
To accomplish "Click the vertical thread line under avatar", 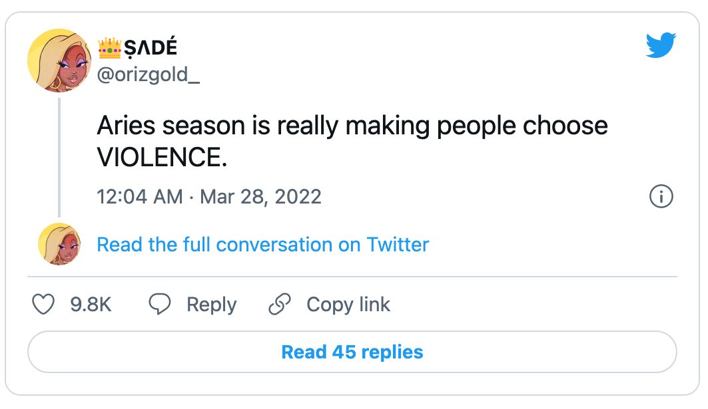I will 59,157.
